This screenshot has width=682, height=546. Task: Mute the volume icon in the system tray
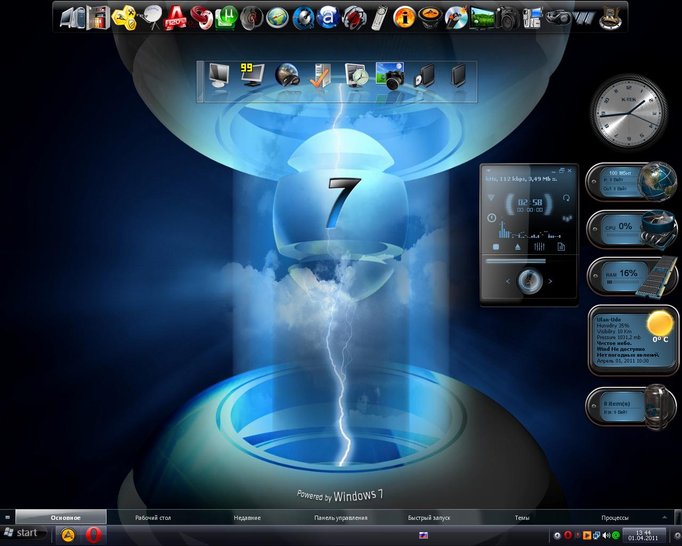(x=607, y=535)
